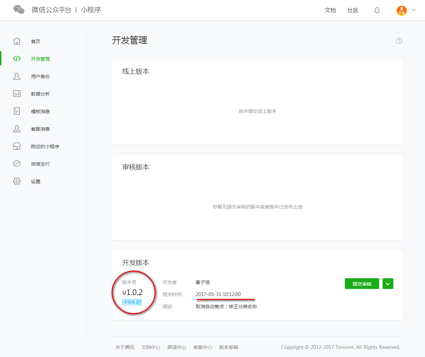Click the chart icon beside 数据分析
The image size is (425, 357).
(17, 94)
